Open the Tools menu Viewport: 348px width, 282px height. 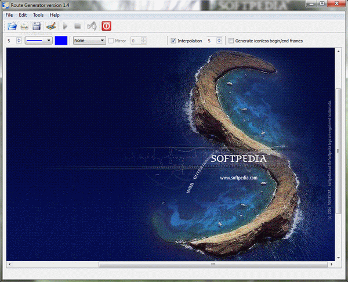coord(38,15)
